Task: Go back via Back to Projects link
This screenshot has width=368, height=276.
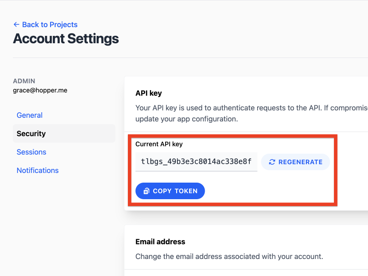Action: point(45,25)
